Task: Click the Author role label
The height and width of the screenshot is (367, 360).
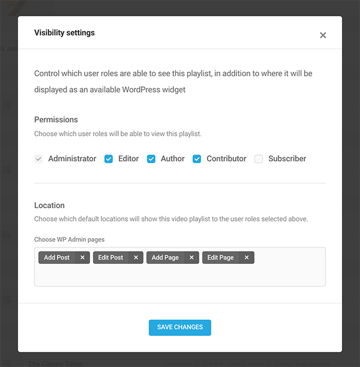Action: [173, 159]
